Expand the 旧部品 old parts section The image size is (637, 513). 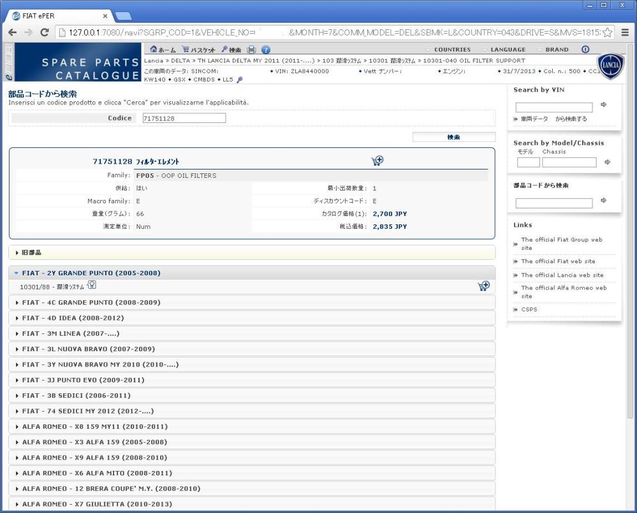(x=252, y=252)
